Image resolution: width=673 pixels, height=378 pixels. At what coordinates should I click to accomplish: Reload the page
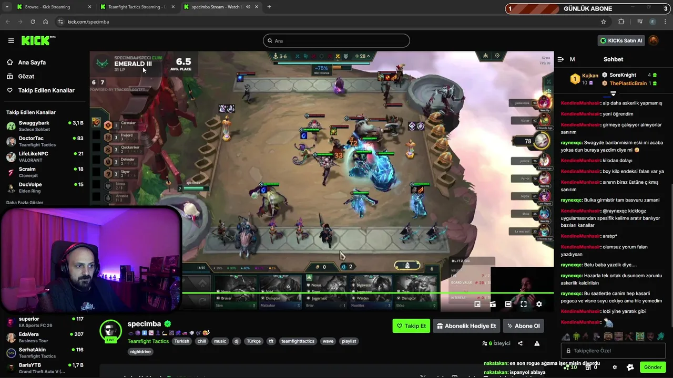click(33, 22)
